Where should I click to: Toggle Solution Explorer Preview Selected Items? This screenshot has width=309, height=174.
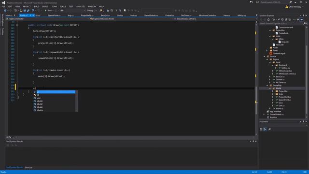pyautogui.click(x=302, y=19)
